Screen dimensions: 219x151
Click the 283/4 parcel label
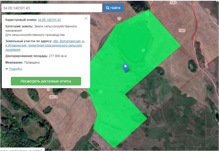click(54, 97)
